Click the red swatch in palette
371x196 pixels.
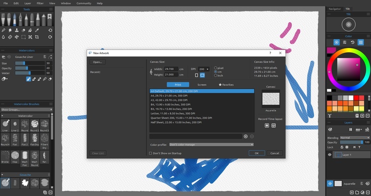356,98
